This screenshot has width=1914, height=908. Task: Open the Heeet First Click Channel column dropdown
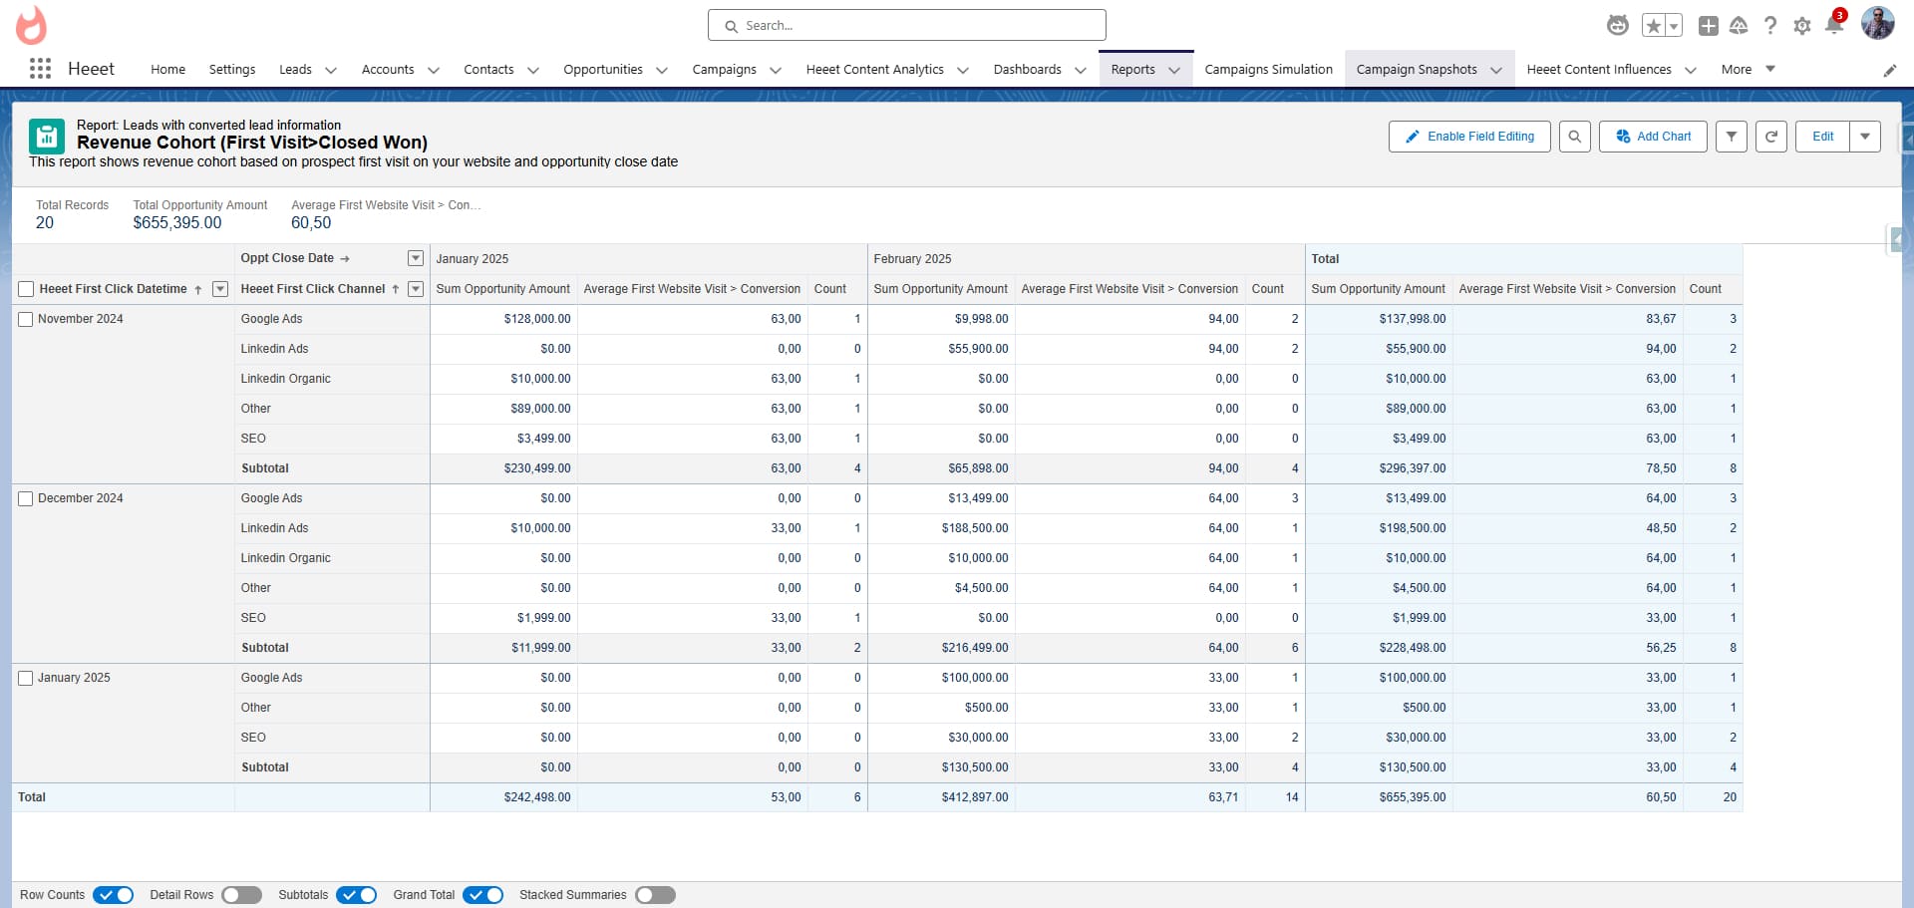[416, 289]
